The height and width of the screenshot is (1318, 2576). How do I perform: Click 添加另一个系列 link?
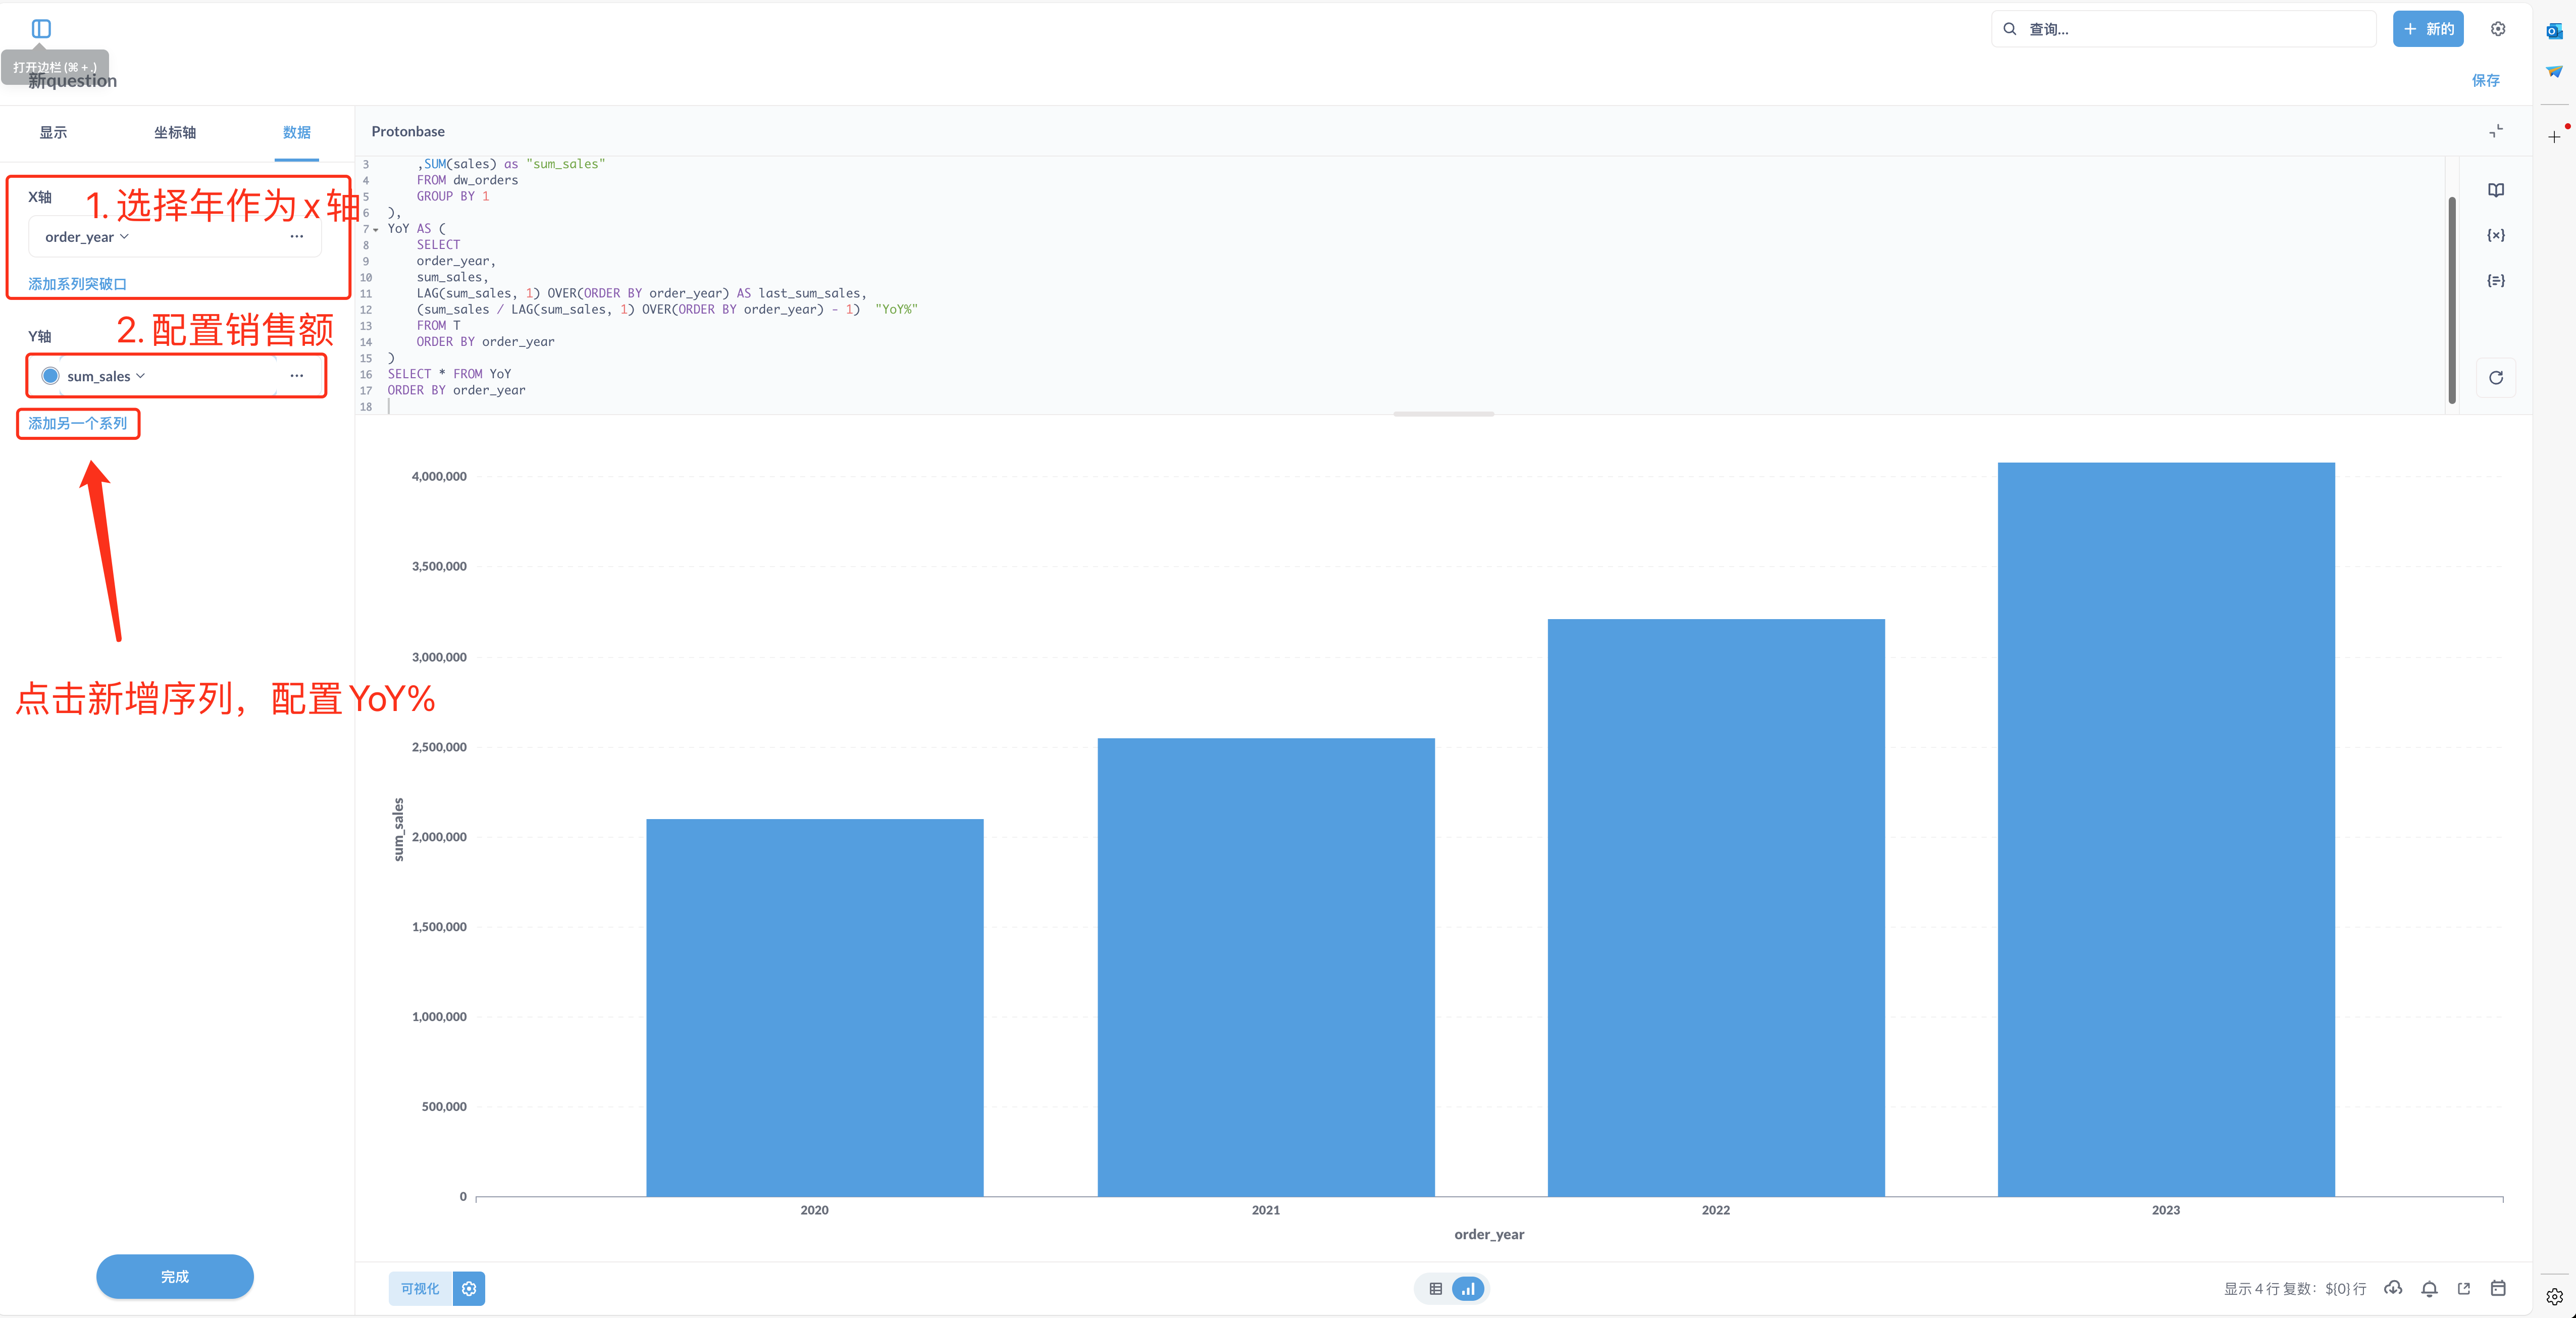[x=77, y=423]
